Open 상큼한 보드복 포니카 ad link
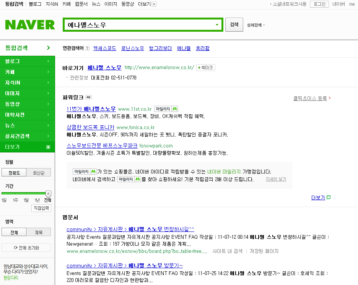This screenshot has height=285, width=358. coord(90,127)
